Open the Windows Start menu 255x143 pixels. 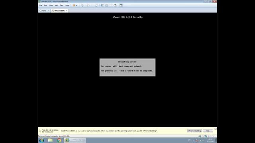click(x=41, y=140)
